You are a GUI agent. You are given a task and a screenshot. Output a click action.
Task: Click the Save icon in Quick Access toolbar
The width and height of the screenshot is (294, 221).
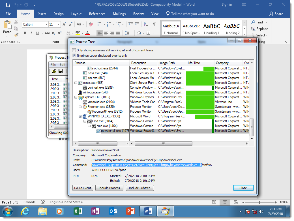8,5
